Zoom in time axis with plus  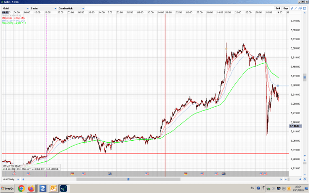tap(300, 179)
